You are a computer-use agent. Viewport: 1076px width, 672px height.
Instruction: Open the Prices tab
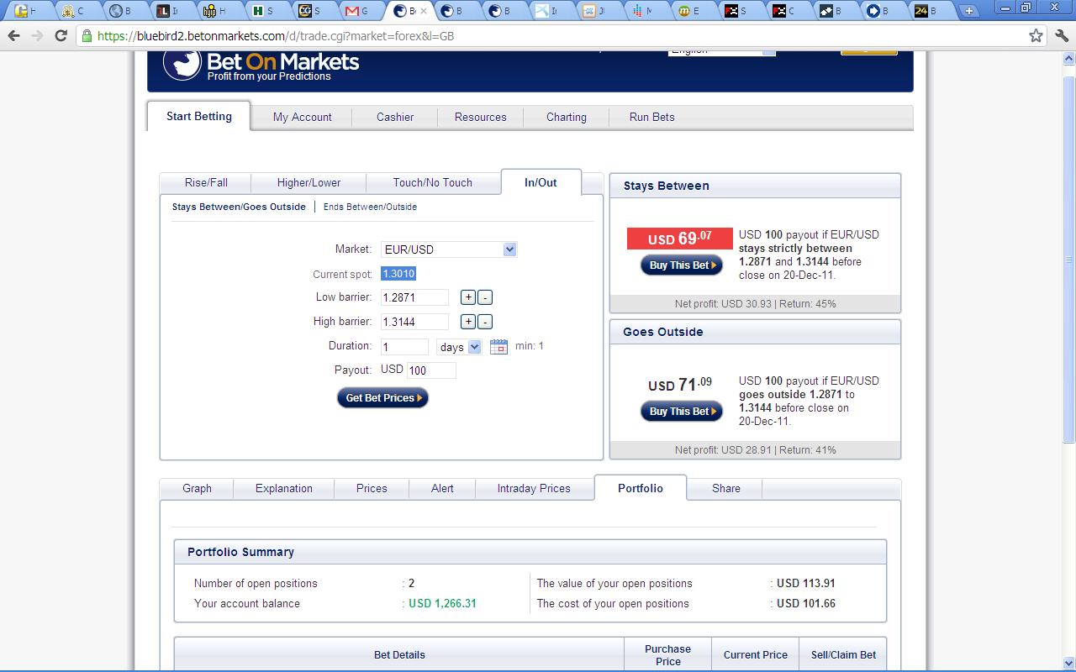pyautogui.click(x=372, y=488)
